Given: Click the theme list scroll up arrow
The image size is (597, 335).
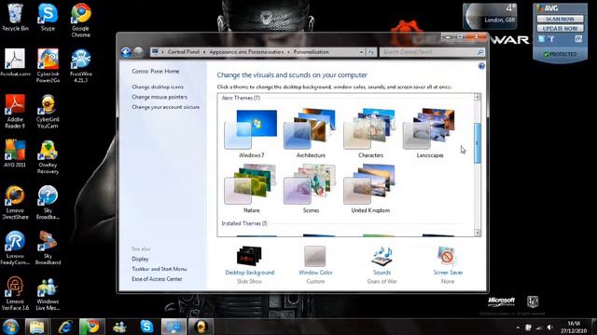Looking at the screenshot, I should click(x=477, y=97).
